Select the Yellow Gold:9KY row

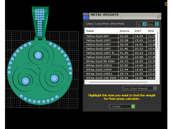[120, 36]
